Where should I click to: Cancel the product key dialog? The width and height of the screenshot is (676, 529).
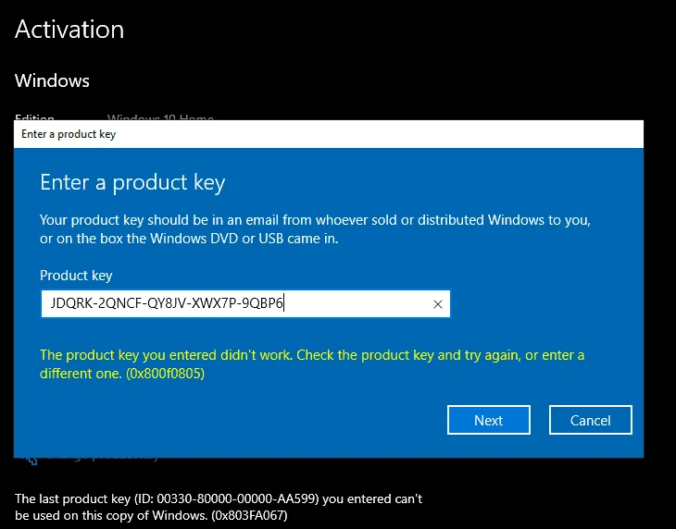pyautogui.click(x=590, y=420)
